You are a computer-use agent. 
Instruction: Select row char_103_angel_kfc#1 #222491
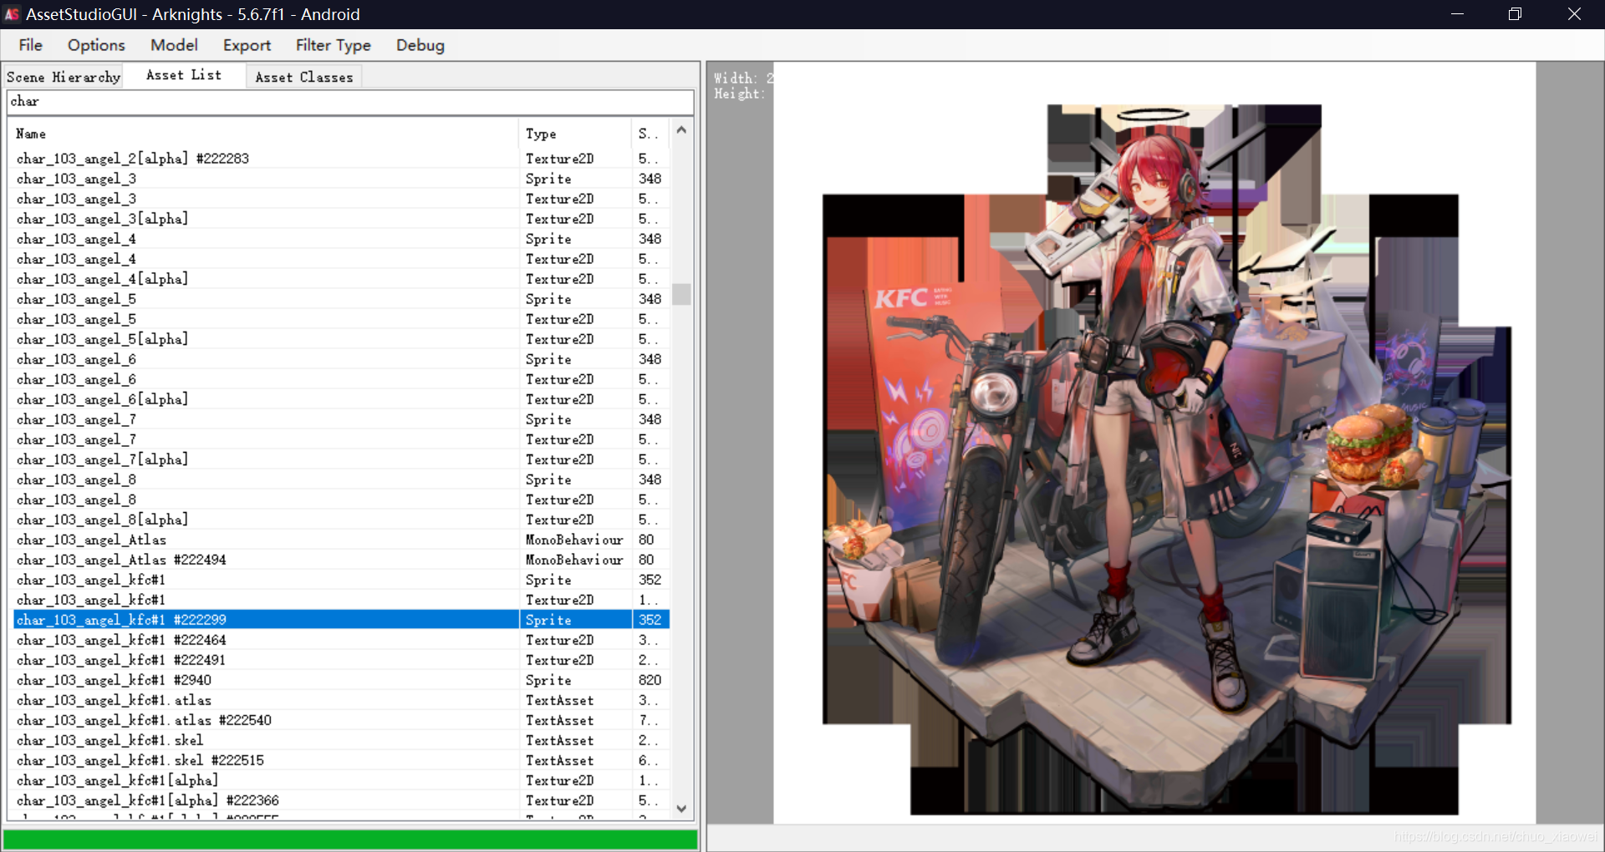pos(342,660)
